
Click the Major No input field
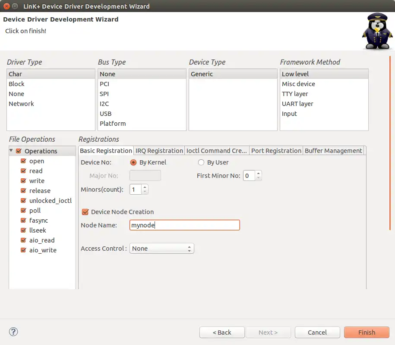[145, 175]
